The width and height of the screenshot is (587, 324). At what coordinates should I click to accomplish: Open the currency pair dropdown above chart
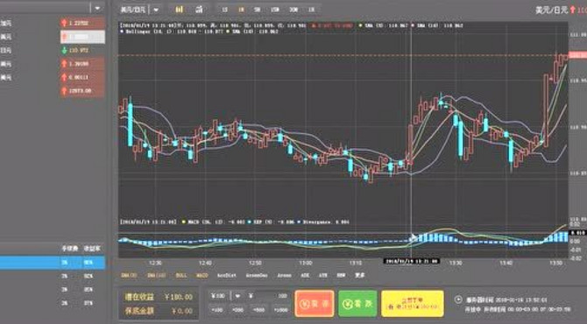pyautogui.click(x=156, y=10)
